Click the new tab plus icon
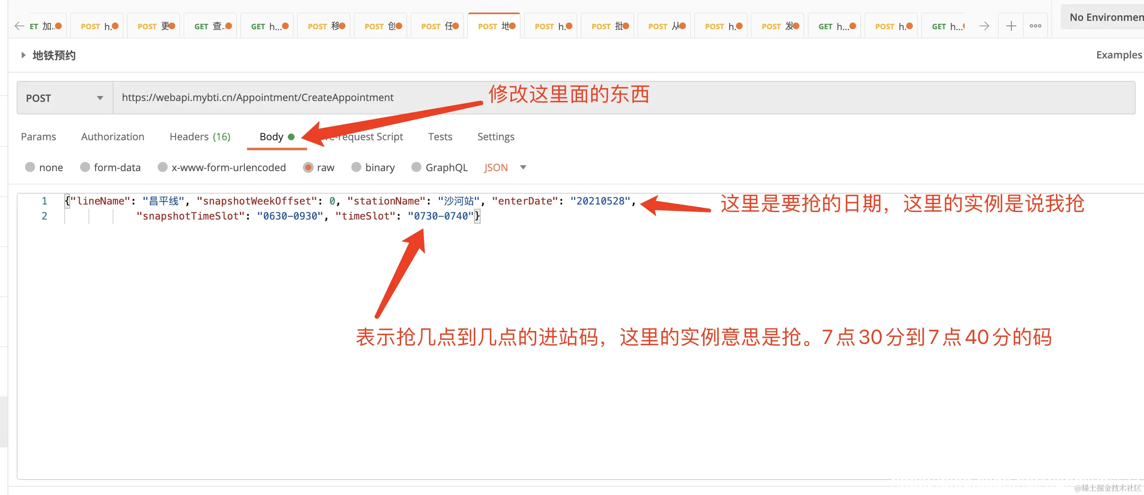Image resolution: width=1144 pixels, height=495 pixels. coord(1011,26)
